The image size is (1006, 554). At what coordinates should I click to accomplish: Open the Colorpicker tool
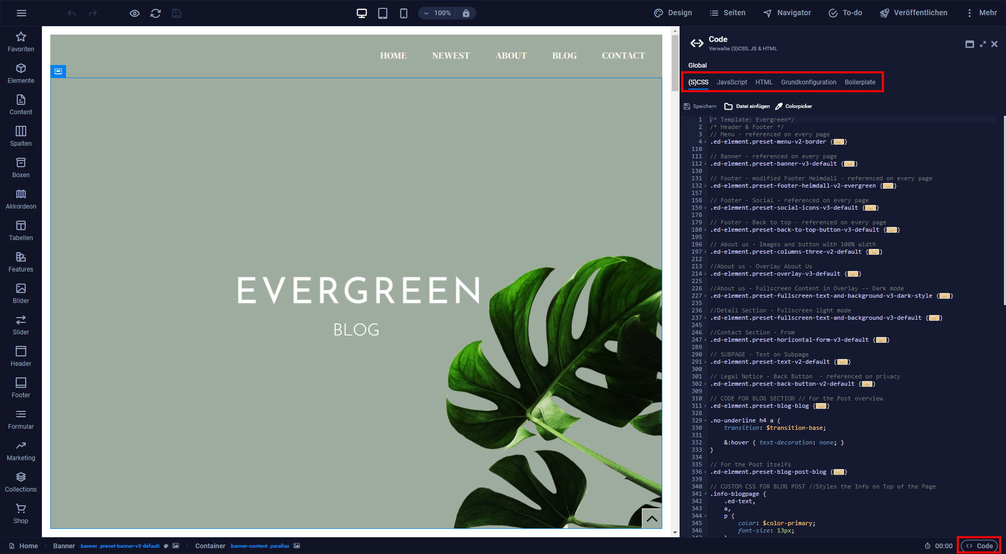click(x=793, y=106)
